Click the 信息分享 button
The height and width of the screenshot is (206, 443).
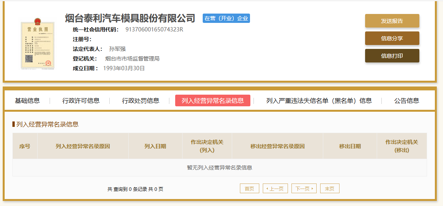(x=392, y=38)
